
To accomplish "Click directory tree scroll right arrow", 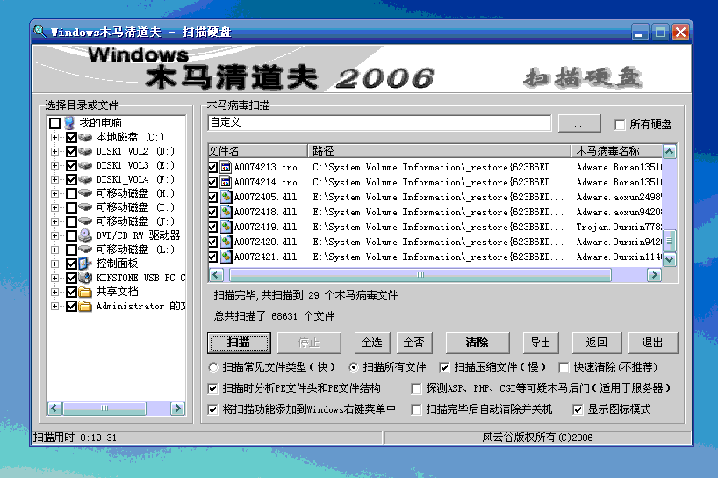I will 177,409.
